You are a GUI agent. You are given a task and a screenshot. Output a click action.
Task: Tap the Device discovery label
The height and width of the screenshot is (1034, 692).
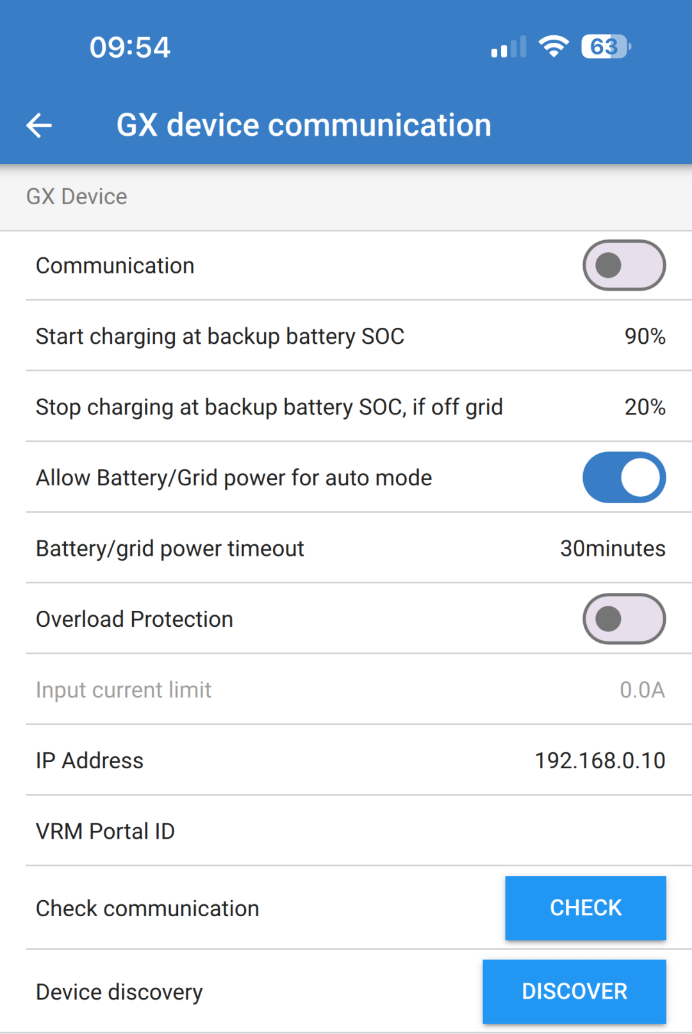pos(119,992)
